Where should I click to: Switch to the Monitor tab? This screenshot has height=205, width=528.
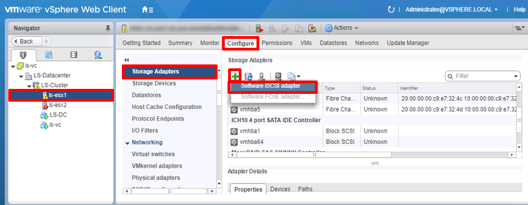click(209, 43)
